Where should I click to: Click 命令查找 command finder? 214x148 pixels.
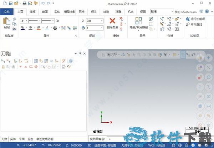coord(195,24)
